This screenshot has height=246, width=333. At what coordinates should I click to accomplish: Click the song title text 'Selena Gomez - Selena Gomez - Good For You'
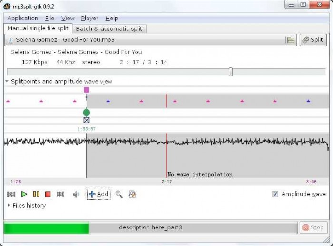point(76,52)
